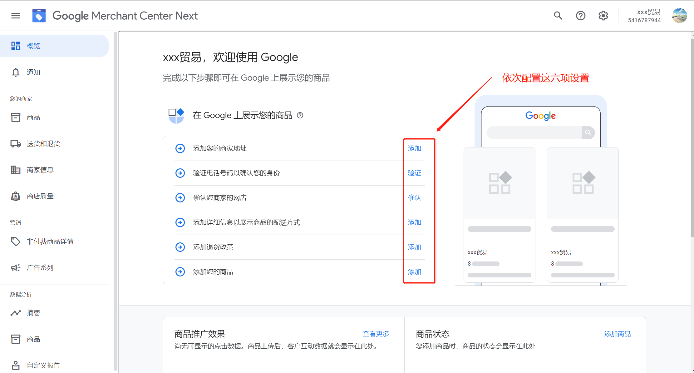
Task: Click arrow icon for 确认您商家的网店
Action: [180, 198]
